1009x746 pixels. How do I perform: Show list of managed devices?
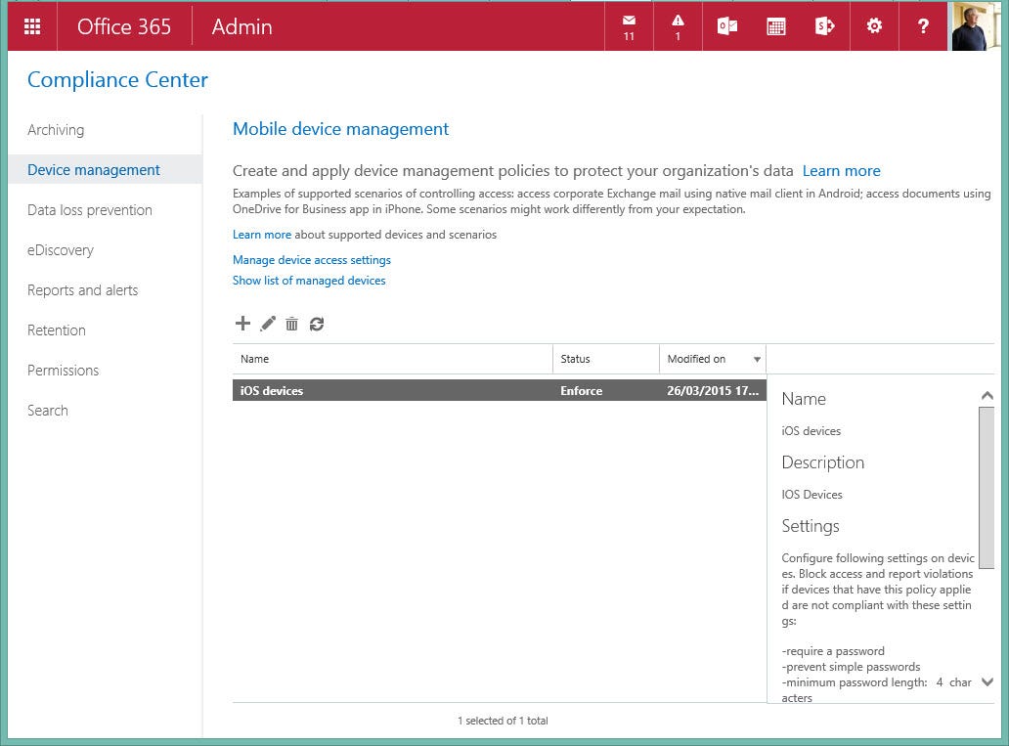[x=309, y=281]
